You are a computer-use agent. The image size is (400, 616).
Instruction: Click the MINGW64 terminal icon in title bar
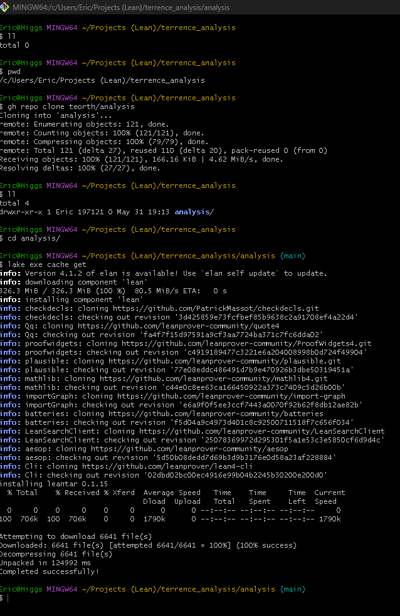[x=6, y=8]
